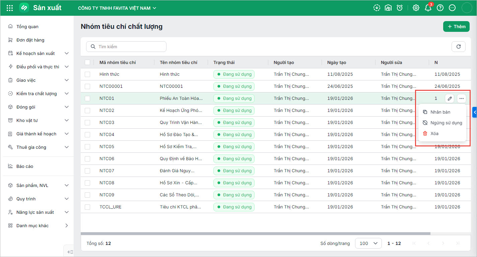Click the three-dot more icon on NTC01 row
Screen dimensions: 477x257
tap(462, 99)
